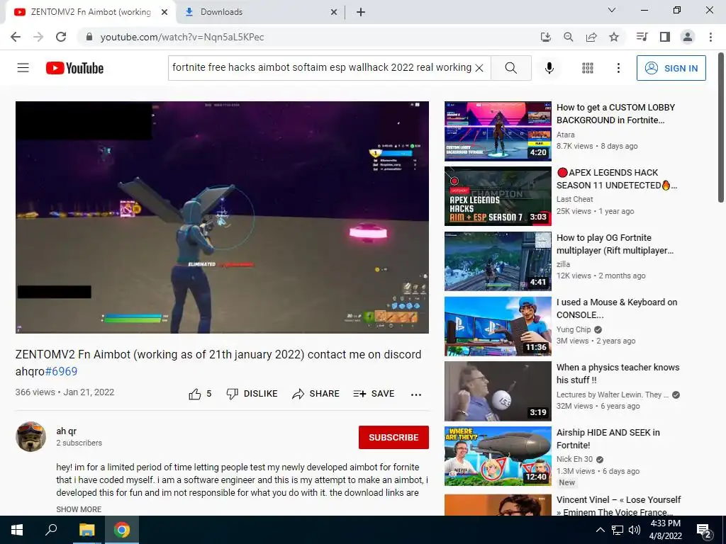Open ah qr channel avatar
This screenshot has width=726, height=544.
click(x=30, y=436)
